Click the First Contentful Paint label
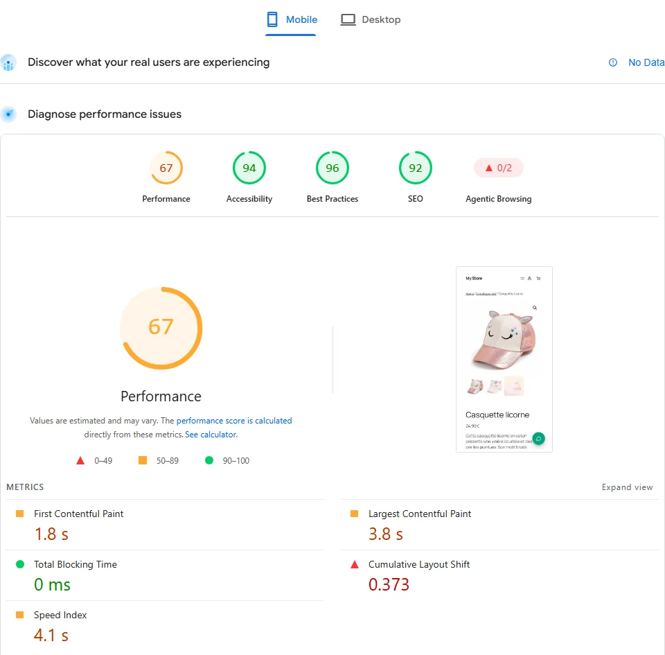 pos(79,514)
